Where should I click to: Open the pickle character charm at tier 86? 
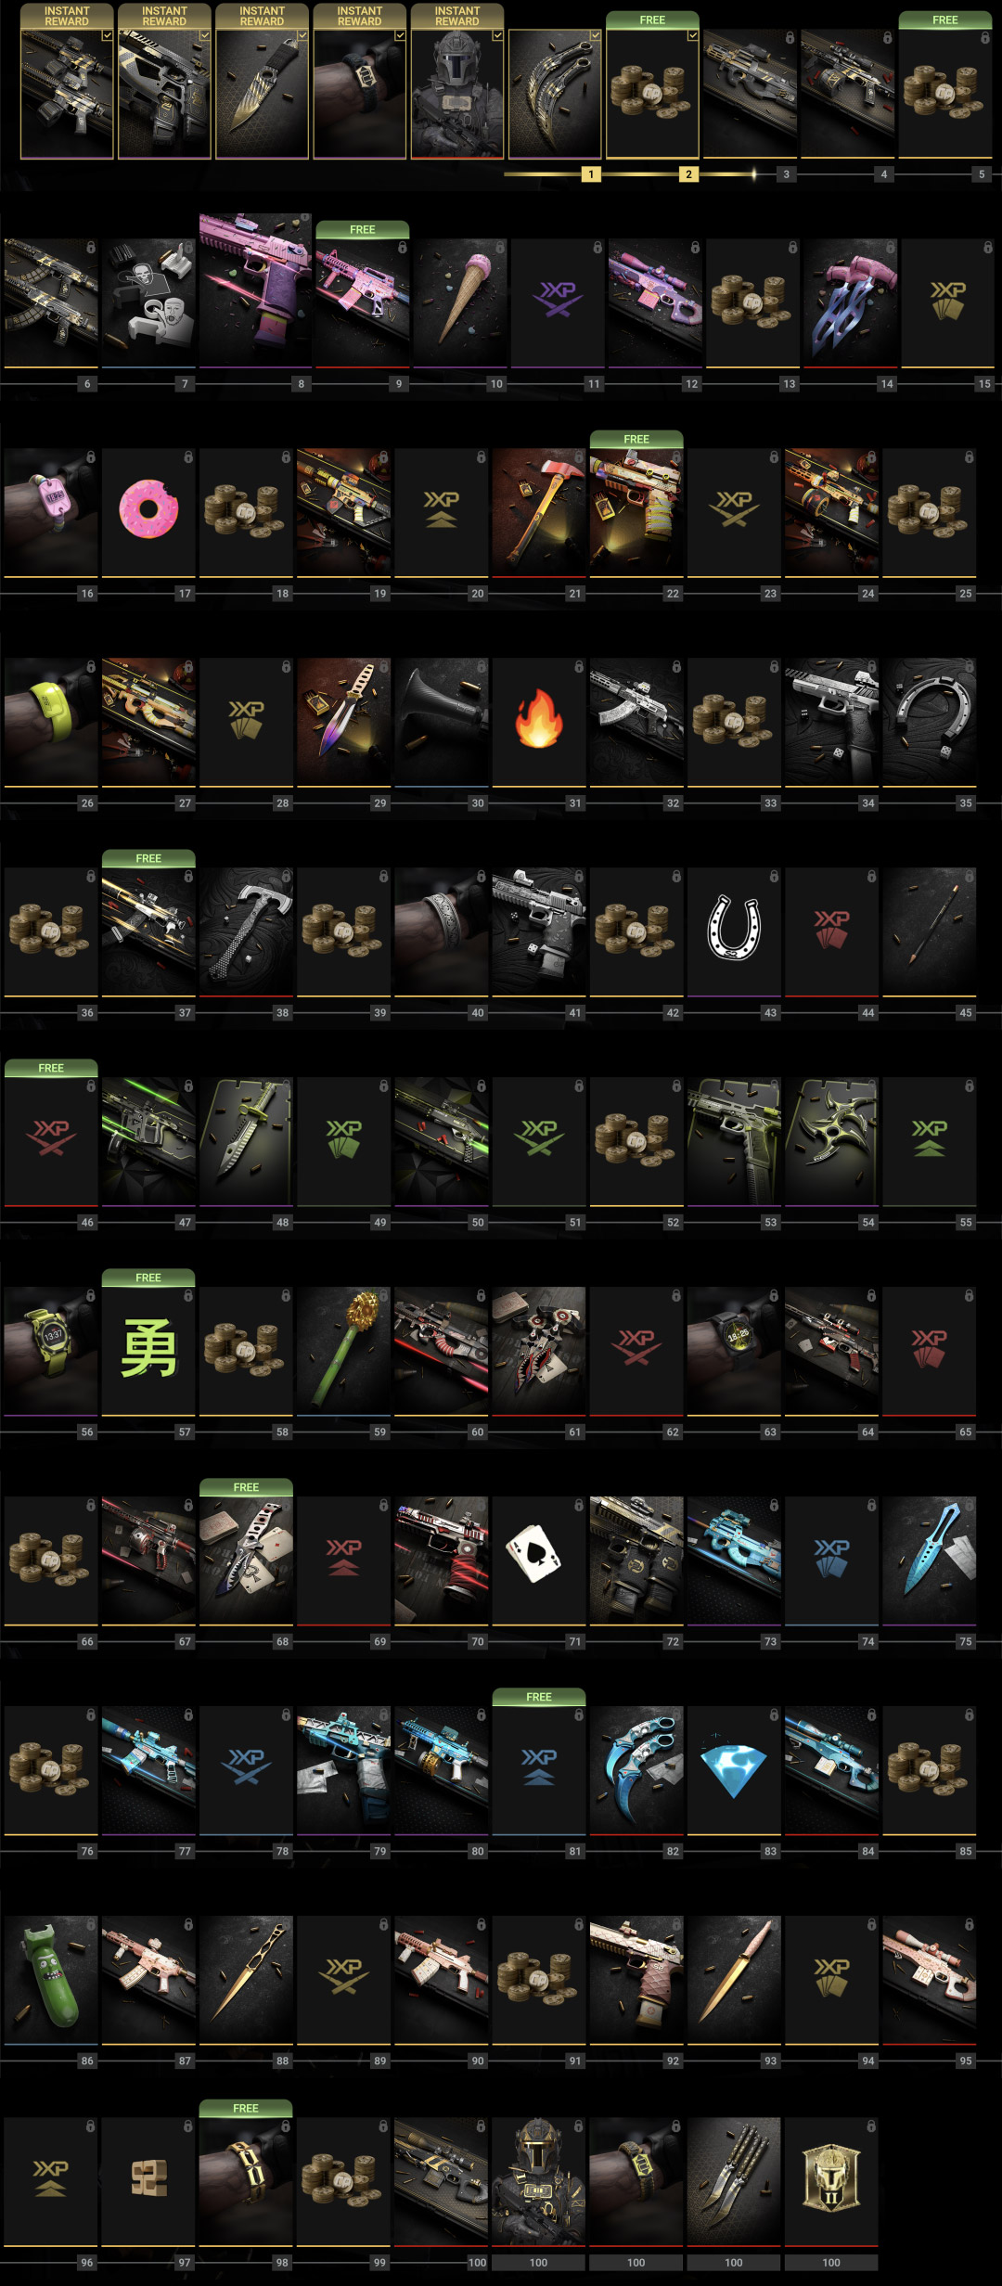coord(51,1980)
